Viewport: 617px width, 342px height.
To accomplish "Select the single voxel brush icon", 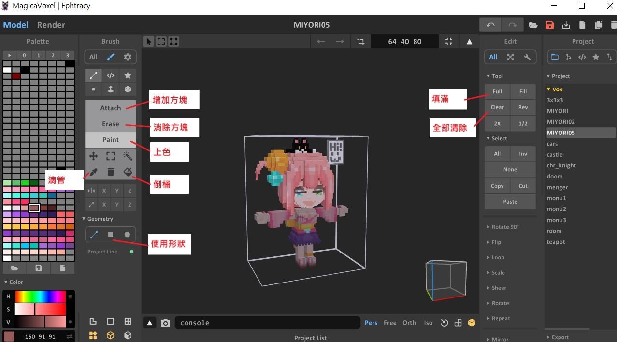I will [94, 89].
